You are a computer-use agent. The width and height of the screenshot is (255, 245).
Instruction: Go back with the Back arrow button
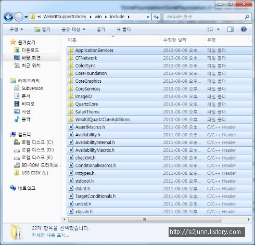click(8, 17)
